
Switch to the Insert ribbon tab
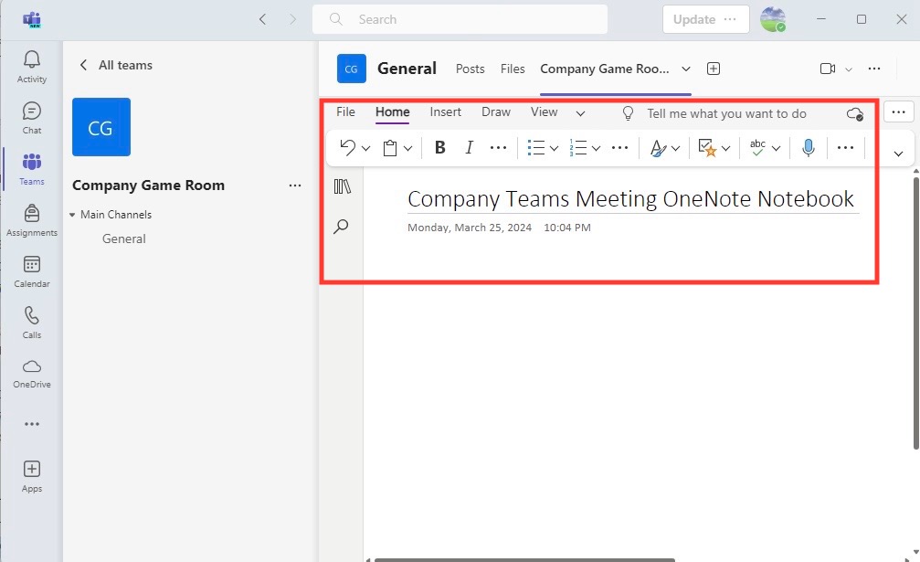point(445,111)
